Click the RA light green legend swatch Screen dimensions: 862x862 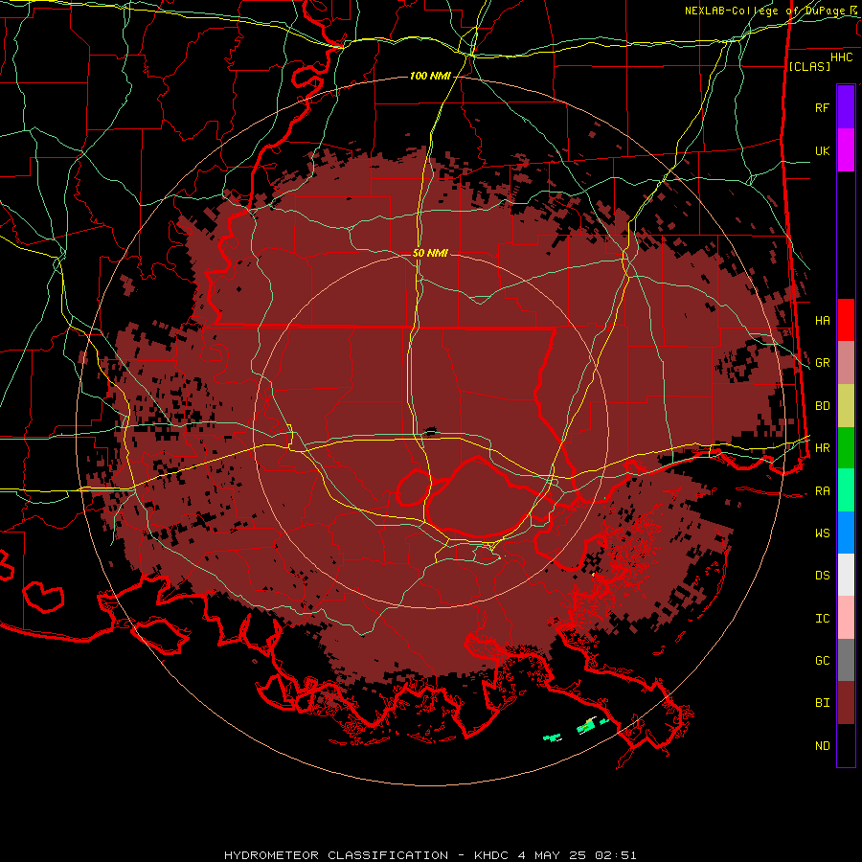(846, 490)
